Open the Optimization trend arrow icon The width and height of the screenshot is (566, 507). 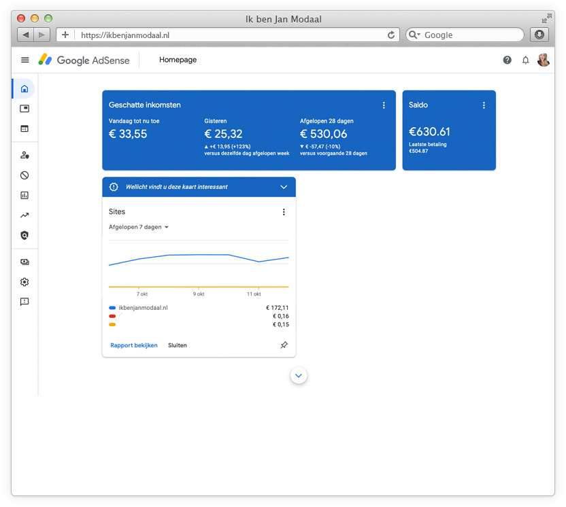pos(24,215)
